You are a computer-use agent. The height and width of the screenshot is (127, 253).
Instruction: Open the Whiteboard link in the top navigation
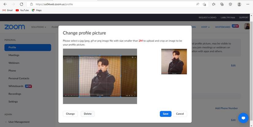point(223,27)
